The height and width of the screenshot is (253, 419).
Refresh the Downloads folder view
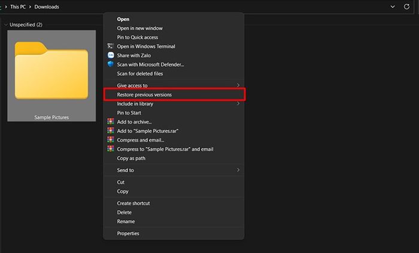coord(406,7)
